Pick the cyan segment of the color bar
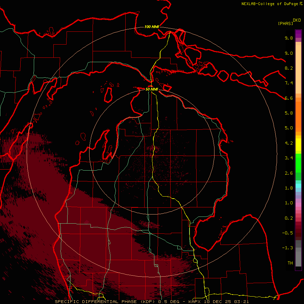Viewport: 304px width, 304px height. [298, 186]
